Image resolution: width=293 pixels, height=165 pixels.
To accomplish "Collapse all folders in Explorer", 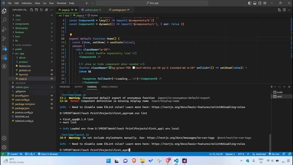I will click(x=46, y=10).
